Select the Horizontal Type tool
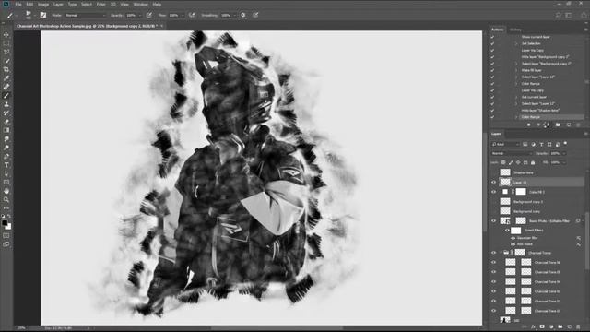This screenshot has width=590, height=332. point(6,165)
